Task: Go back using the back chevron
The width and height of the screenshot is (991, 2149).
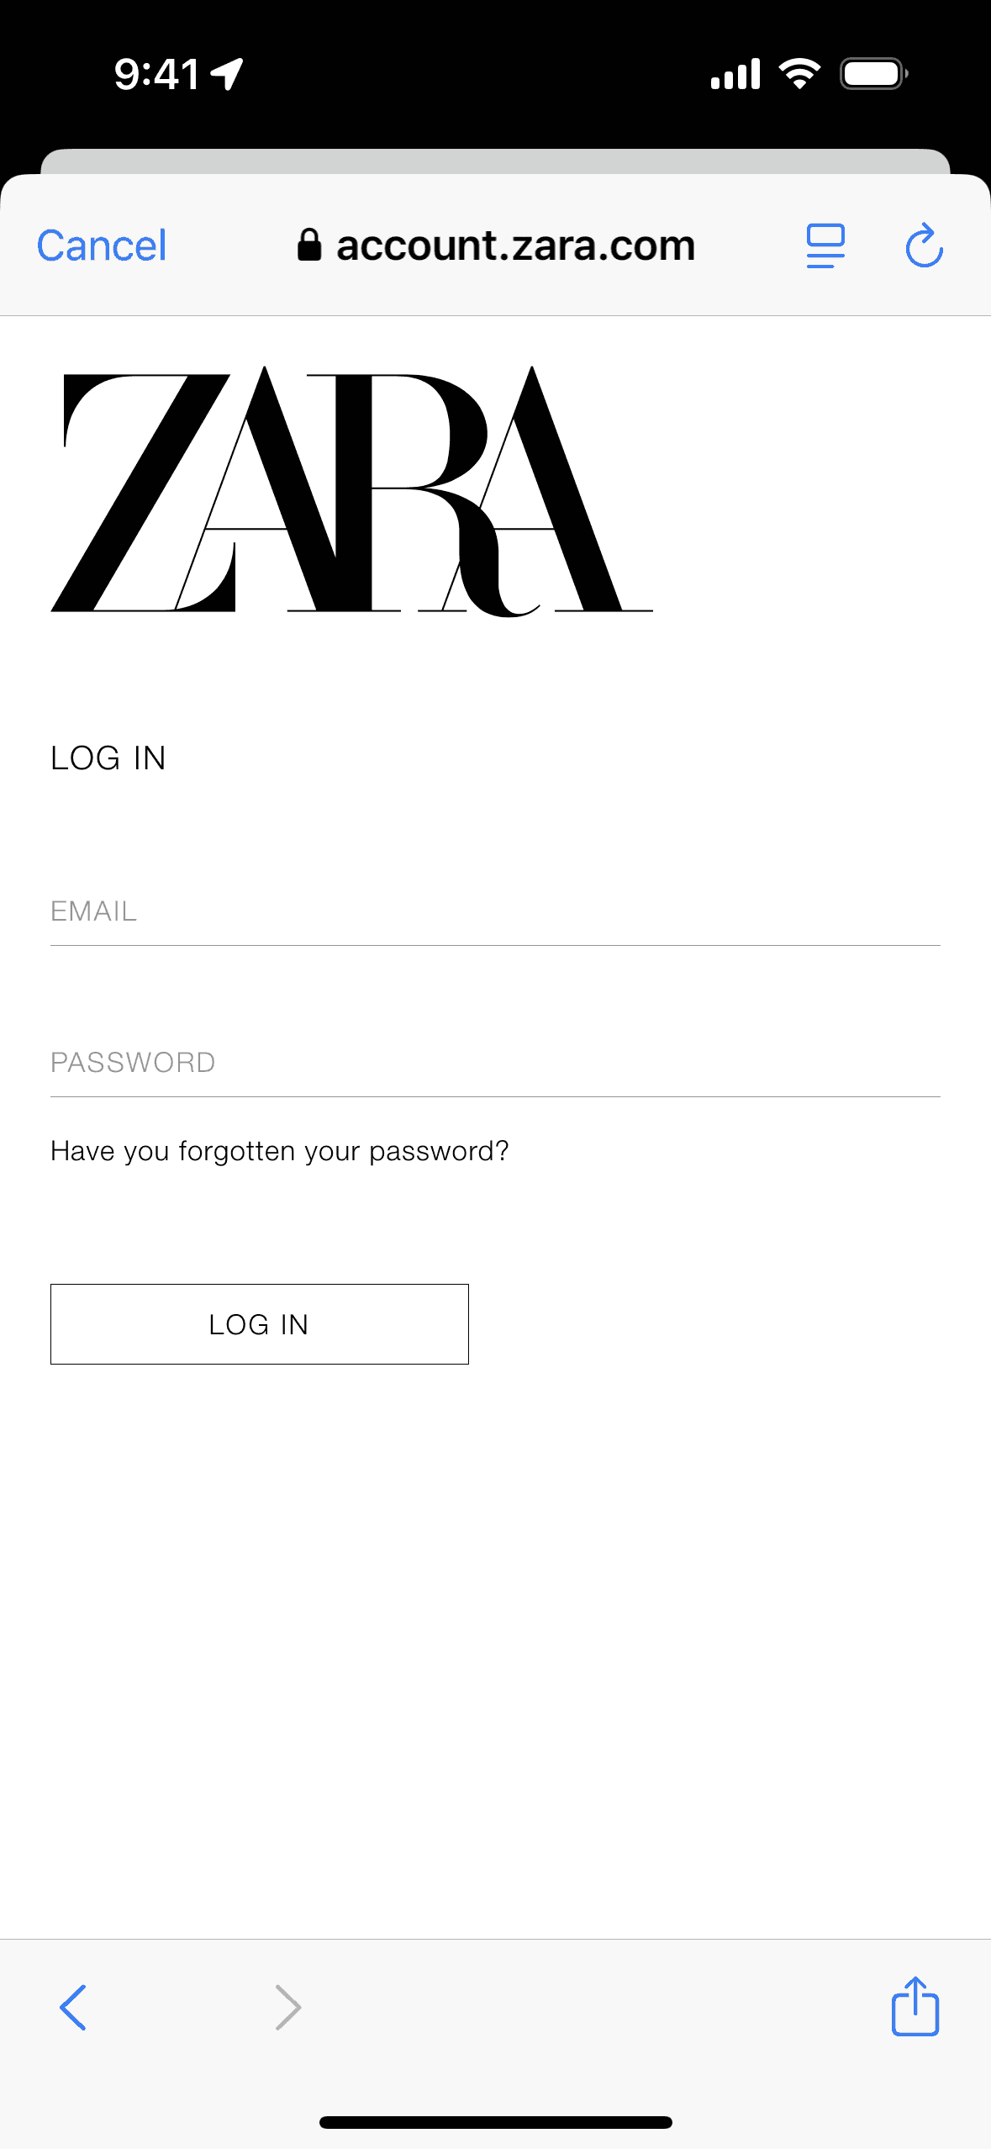Action: pyautogui.click(x=72, y=2008)
